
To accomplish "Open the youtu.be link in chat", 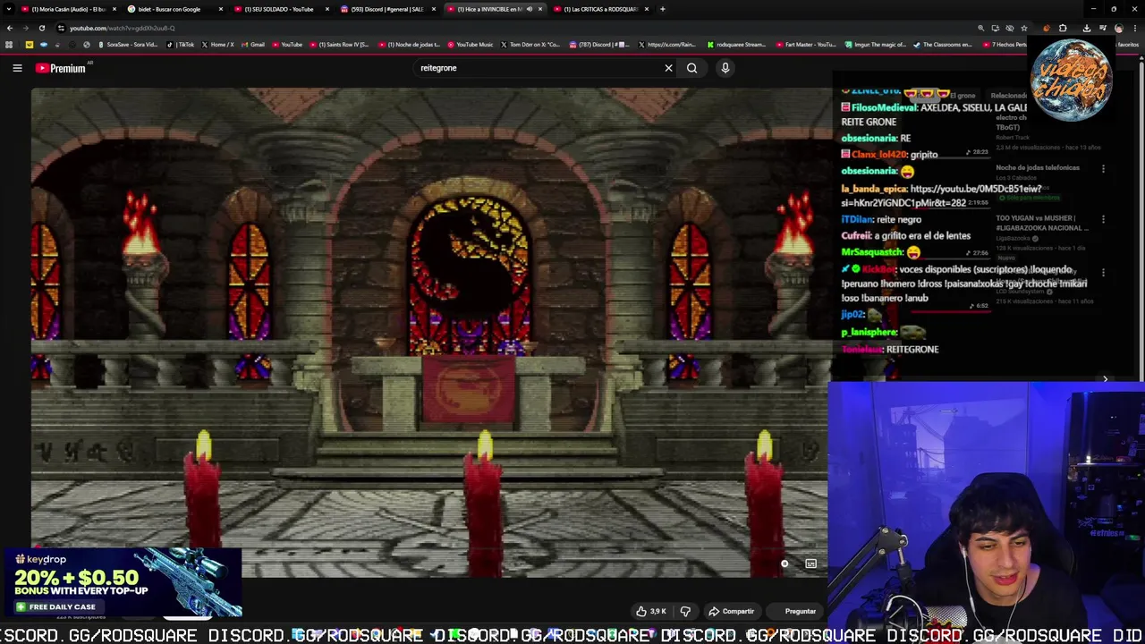I will [941, 196].
